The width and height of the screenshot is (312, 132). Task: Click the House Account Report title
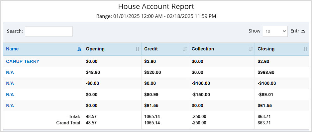pos(156,7)
